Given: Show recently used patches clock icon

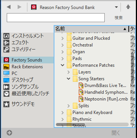Looking at the screenshot, I should coord(6,94).
